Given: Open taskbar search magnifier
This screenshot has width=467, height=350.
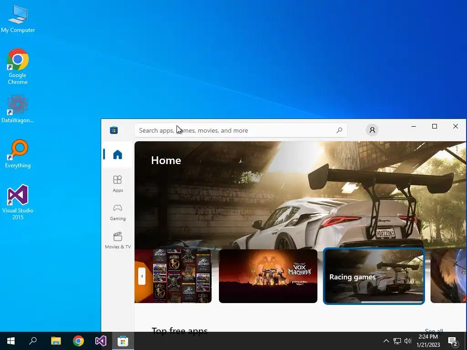Looking at the screenshot, I should (x=33, y=341).
